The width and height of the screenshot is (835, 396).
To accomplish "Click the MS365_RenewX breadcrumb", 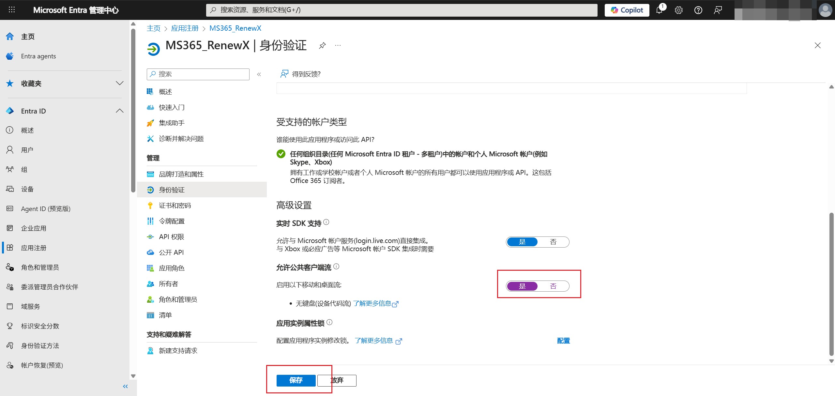I will click(235, 28).
